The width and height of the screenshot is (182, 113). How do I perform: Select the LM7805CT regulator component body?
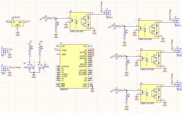[x=18, y=23]
